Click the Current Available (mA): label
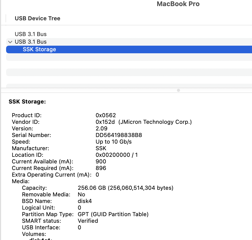Screen dimensions: 252x240 (x=43, y=162)
